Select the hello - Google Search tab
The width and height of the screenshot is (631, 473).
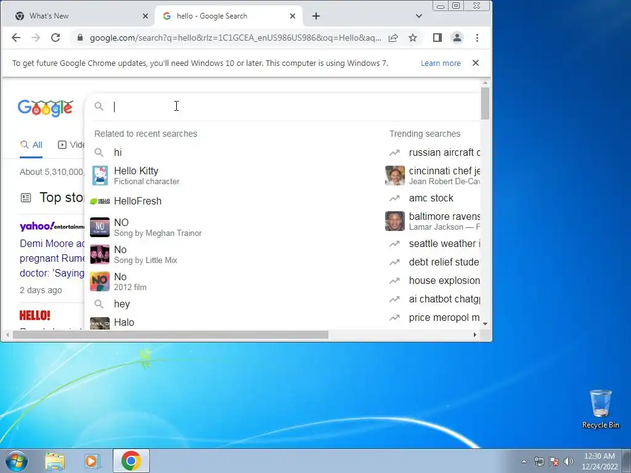[229, 16]
